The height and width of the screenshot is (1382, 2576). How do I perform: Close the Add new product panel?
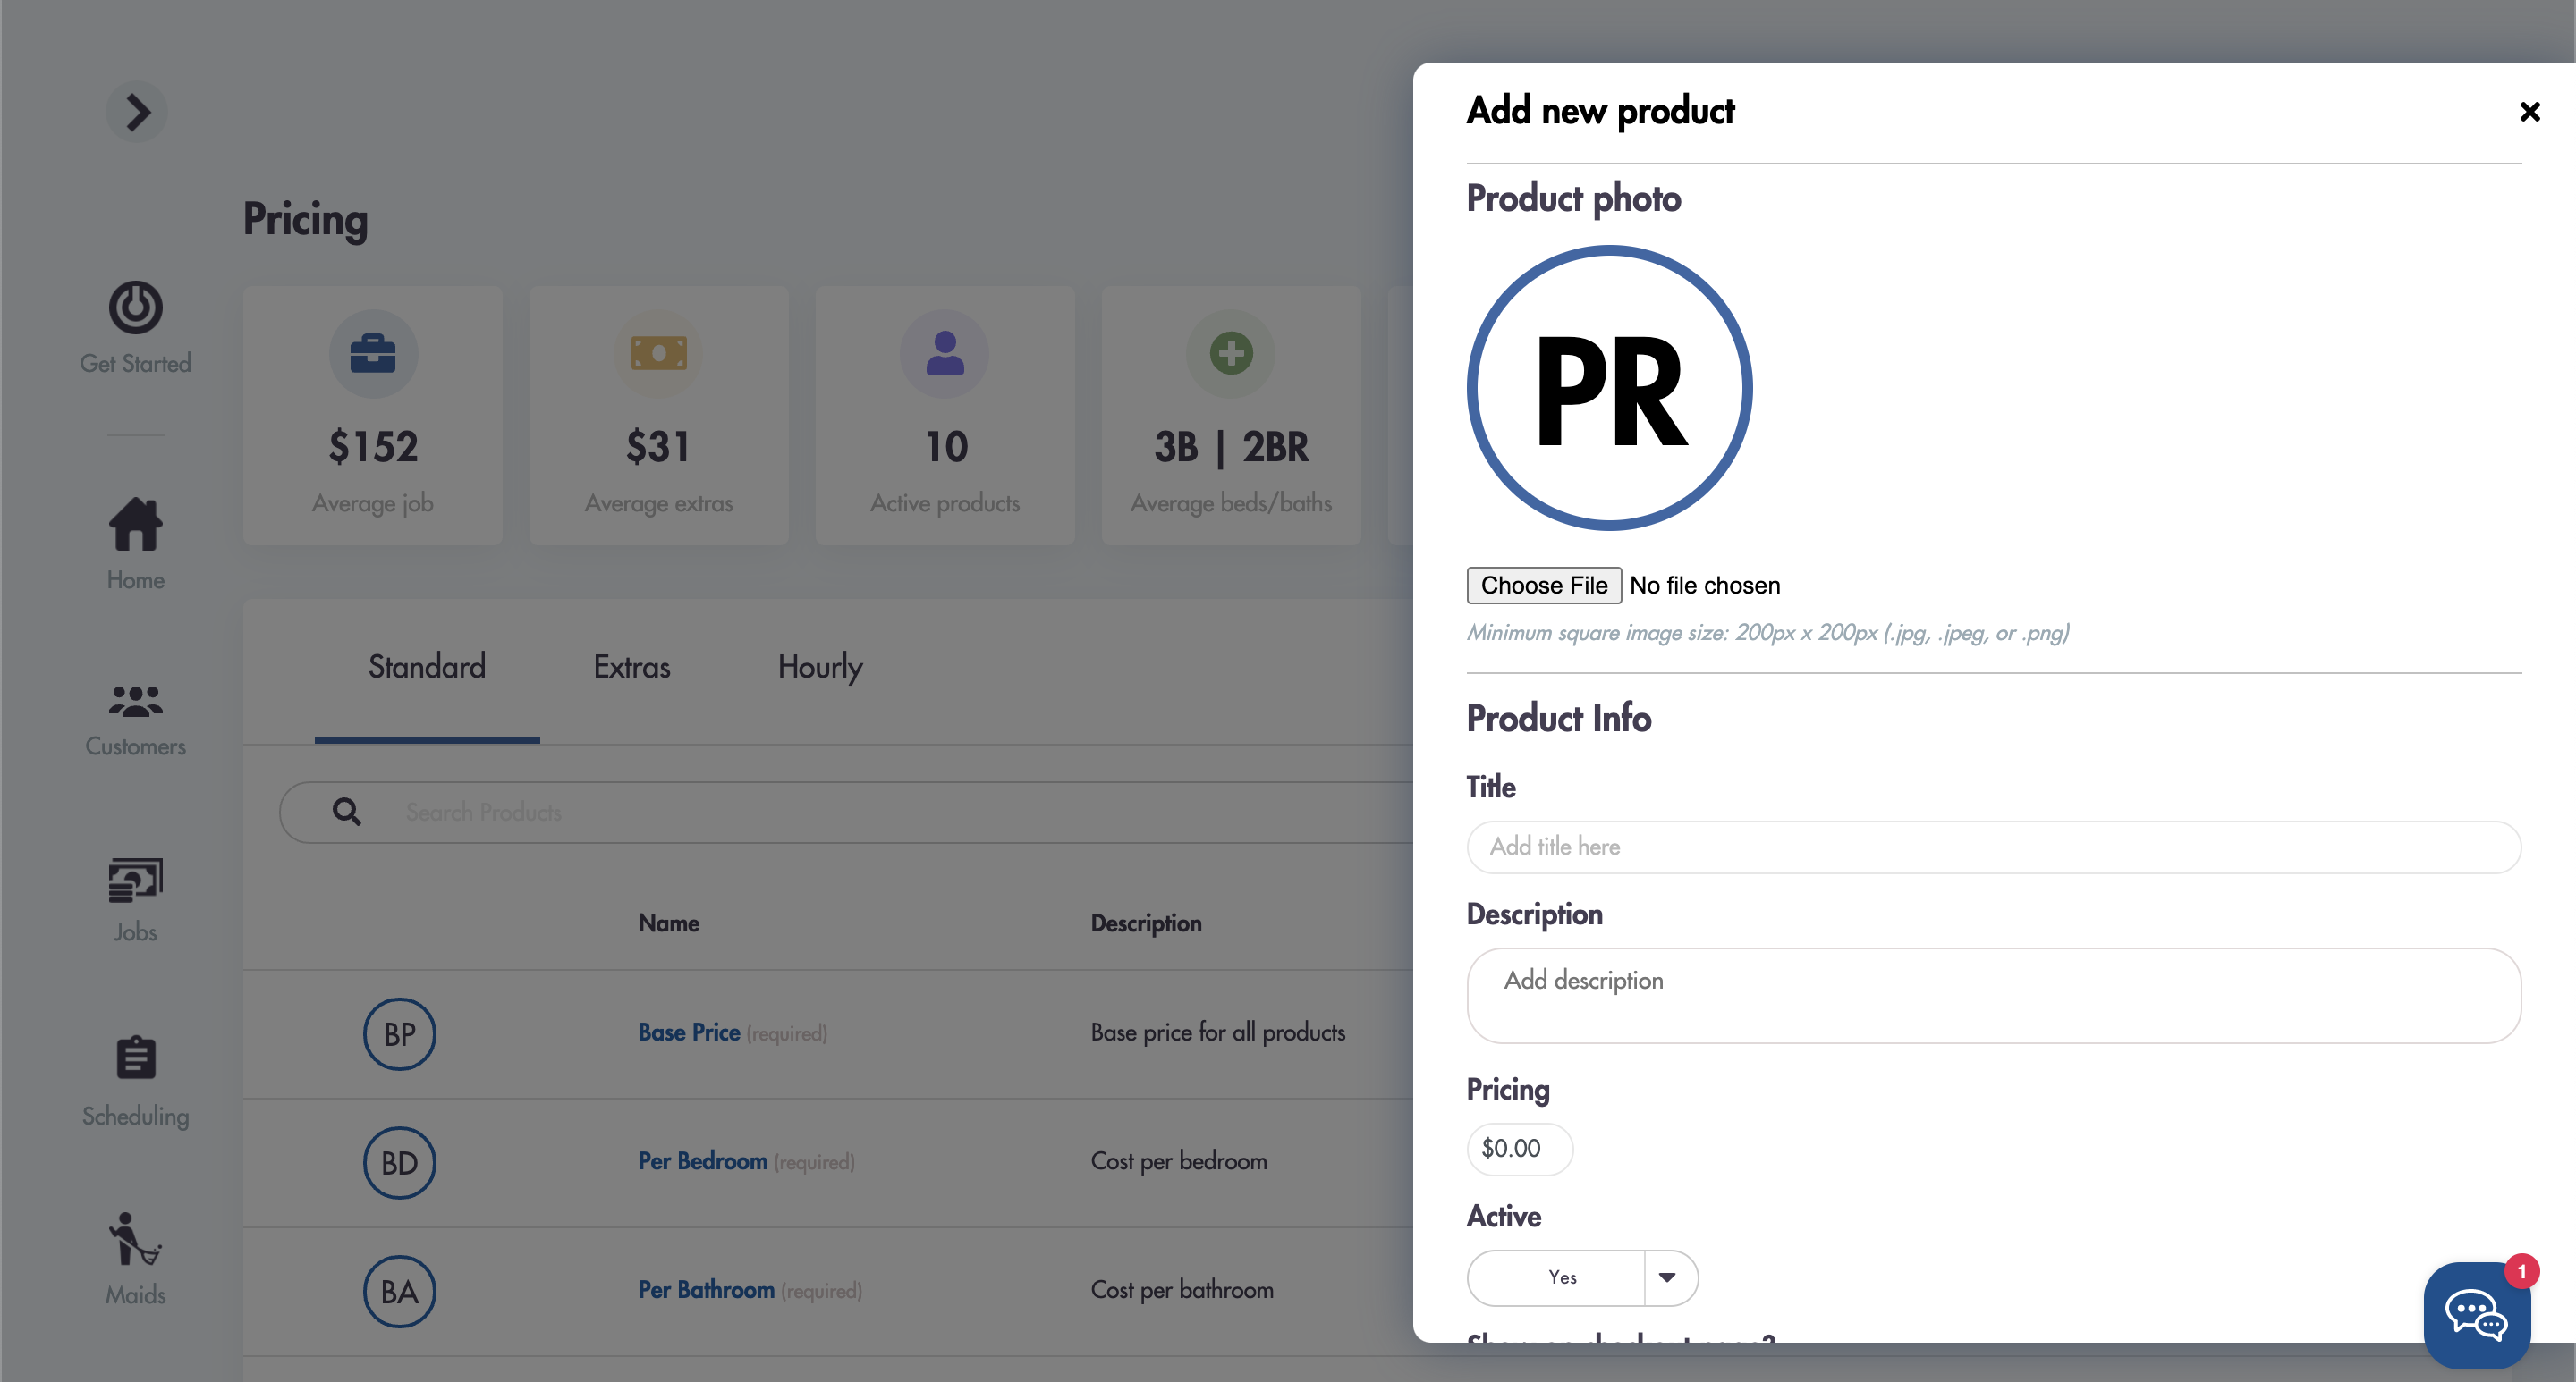tap(2529, 111)
